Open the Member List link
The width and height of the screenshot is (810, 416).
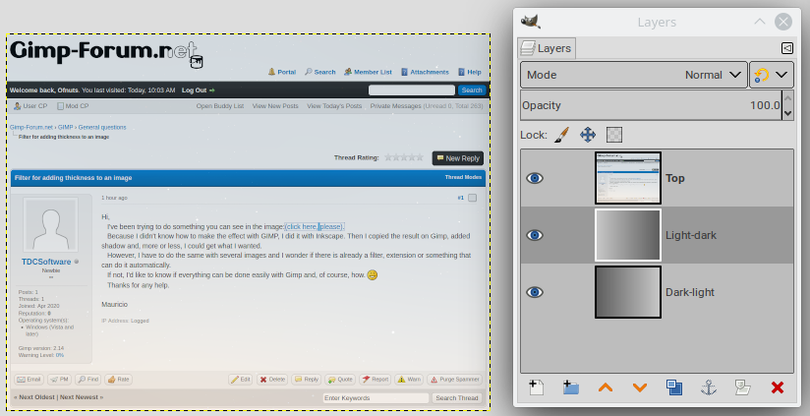coord(368,72)
